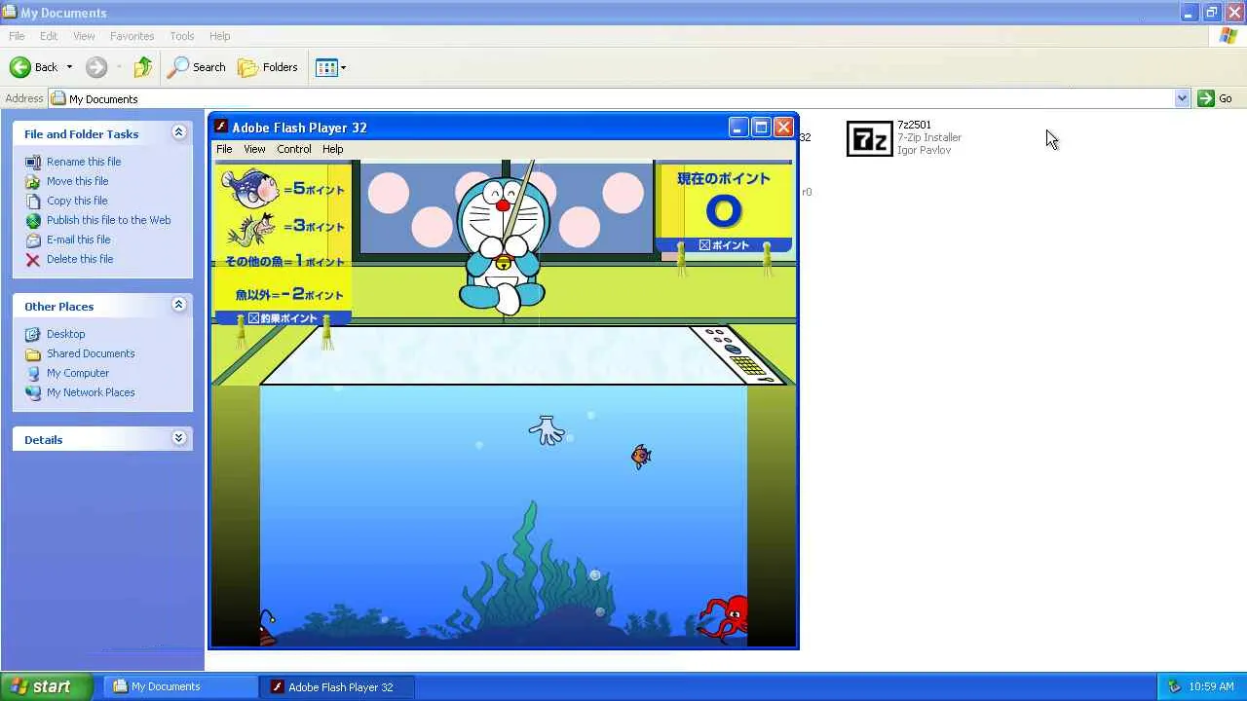1247x701 pixels.
Task: Open the Flash Player View menu
Action: tap(254, 149)
